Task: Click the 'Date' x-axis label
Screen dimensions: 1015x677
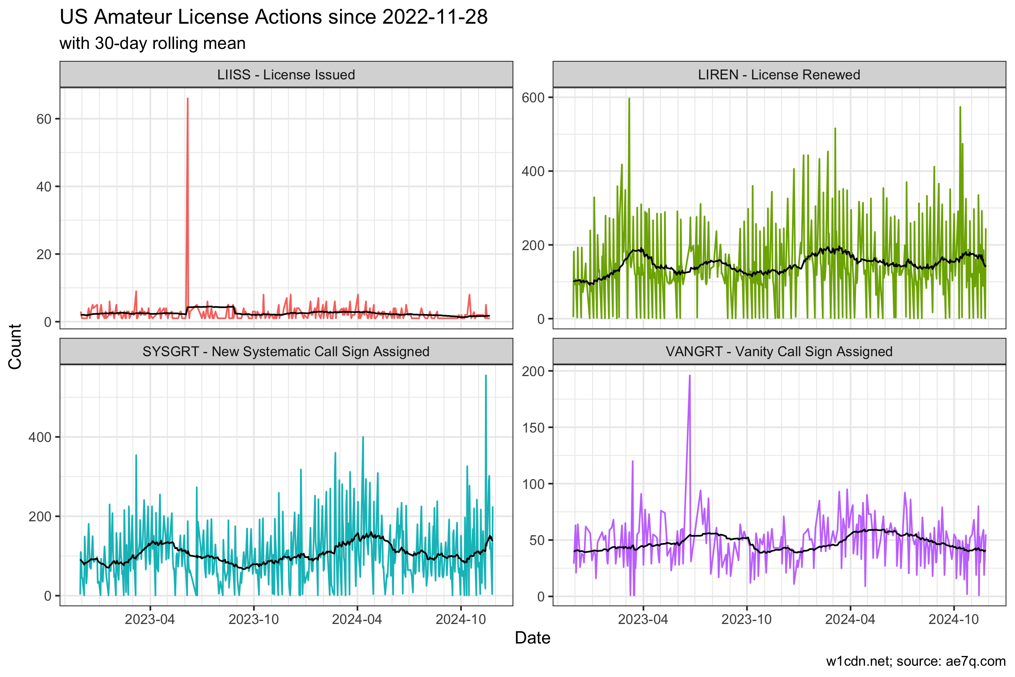Action: point(533,638)
